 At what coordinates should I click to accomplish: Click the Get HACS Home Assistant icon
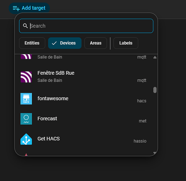26,139
